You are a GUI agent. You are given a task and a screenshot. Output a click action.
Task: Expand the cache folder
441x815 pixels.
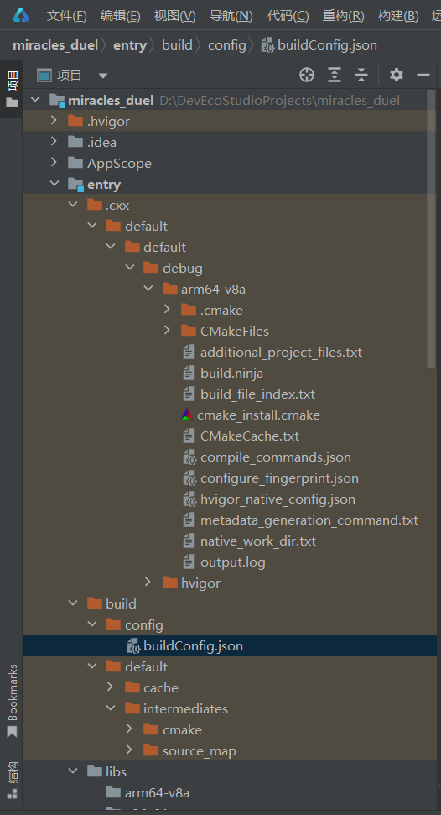coord(110,687)
